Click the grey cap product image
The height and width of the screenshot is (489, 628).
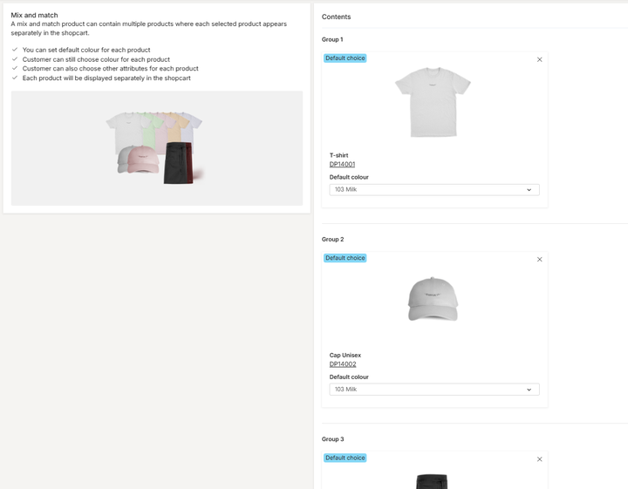[433, 299]
